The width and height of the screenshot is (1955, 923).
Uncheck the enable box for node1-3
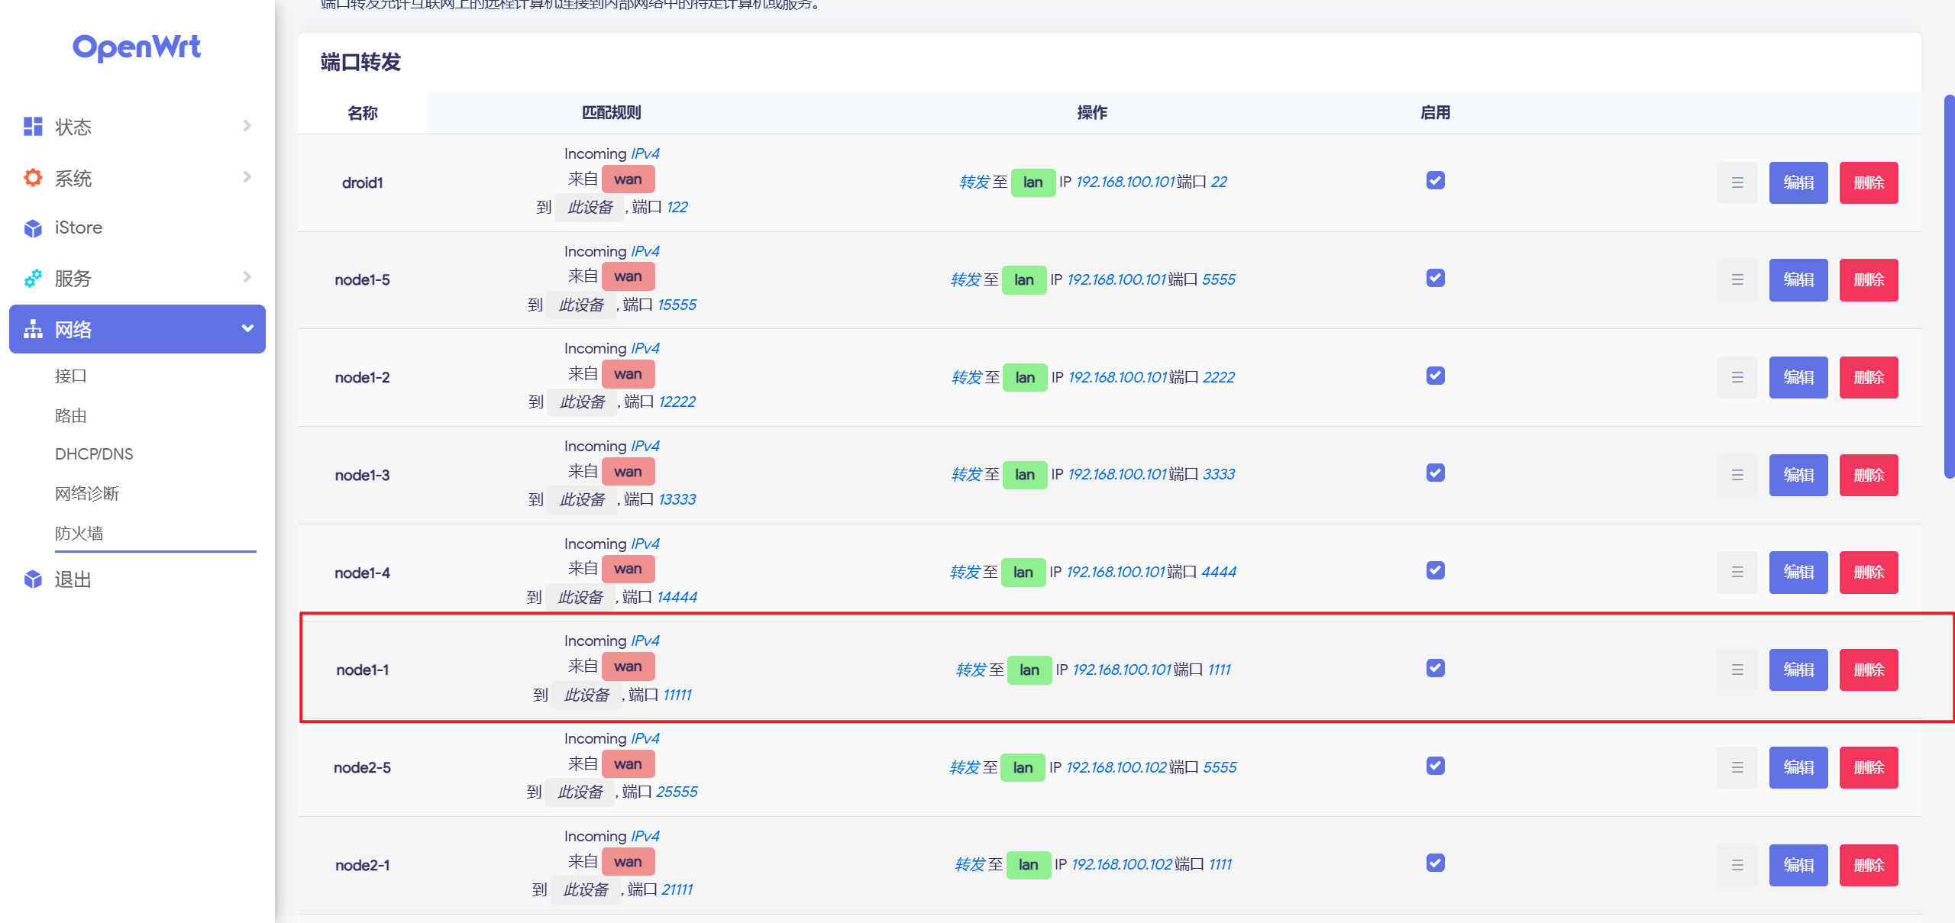coord(1435,473)
